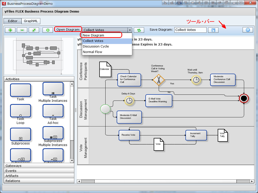Select the Check Calendar for Conference Call task
Screen dimensions: 258x193
129,80
